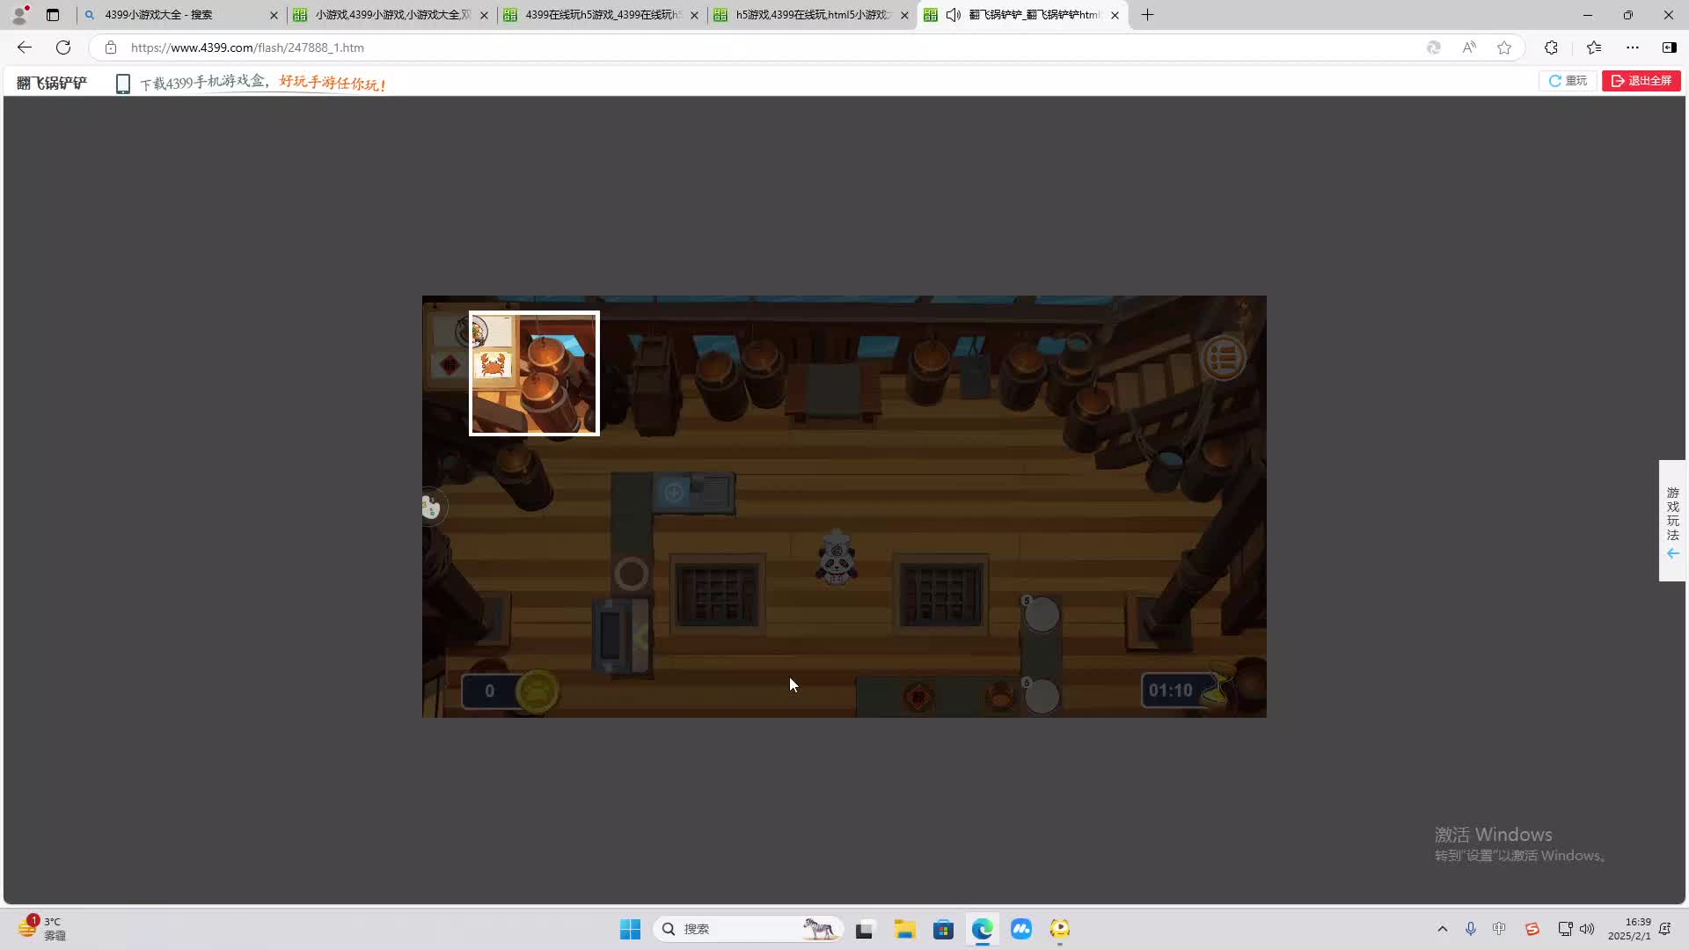Click the 退出全屏 exit fullscreen button
The height and width of the screenshot is (950, 1689).
pyautogui.click(x=1641, y=81)
